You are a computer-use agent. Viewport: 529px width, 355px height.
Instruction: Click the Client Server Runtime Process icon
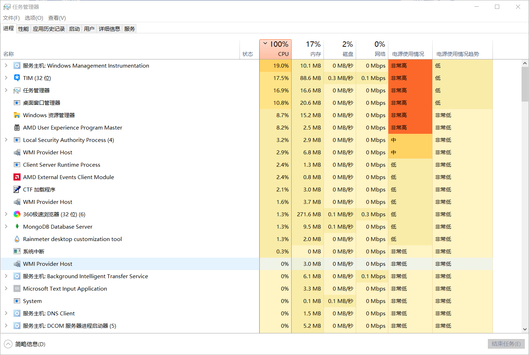[x=17, y=165]
